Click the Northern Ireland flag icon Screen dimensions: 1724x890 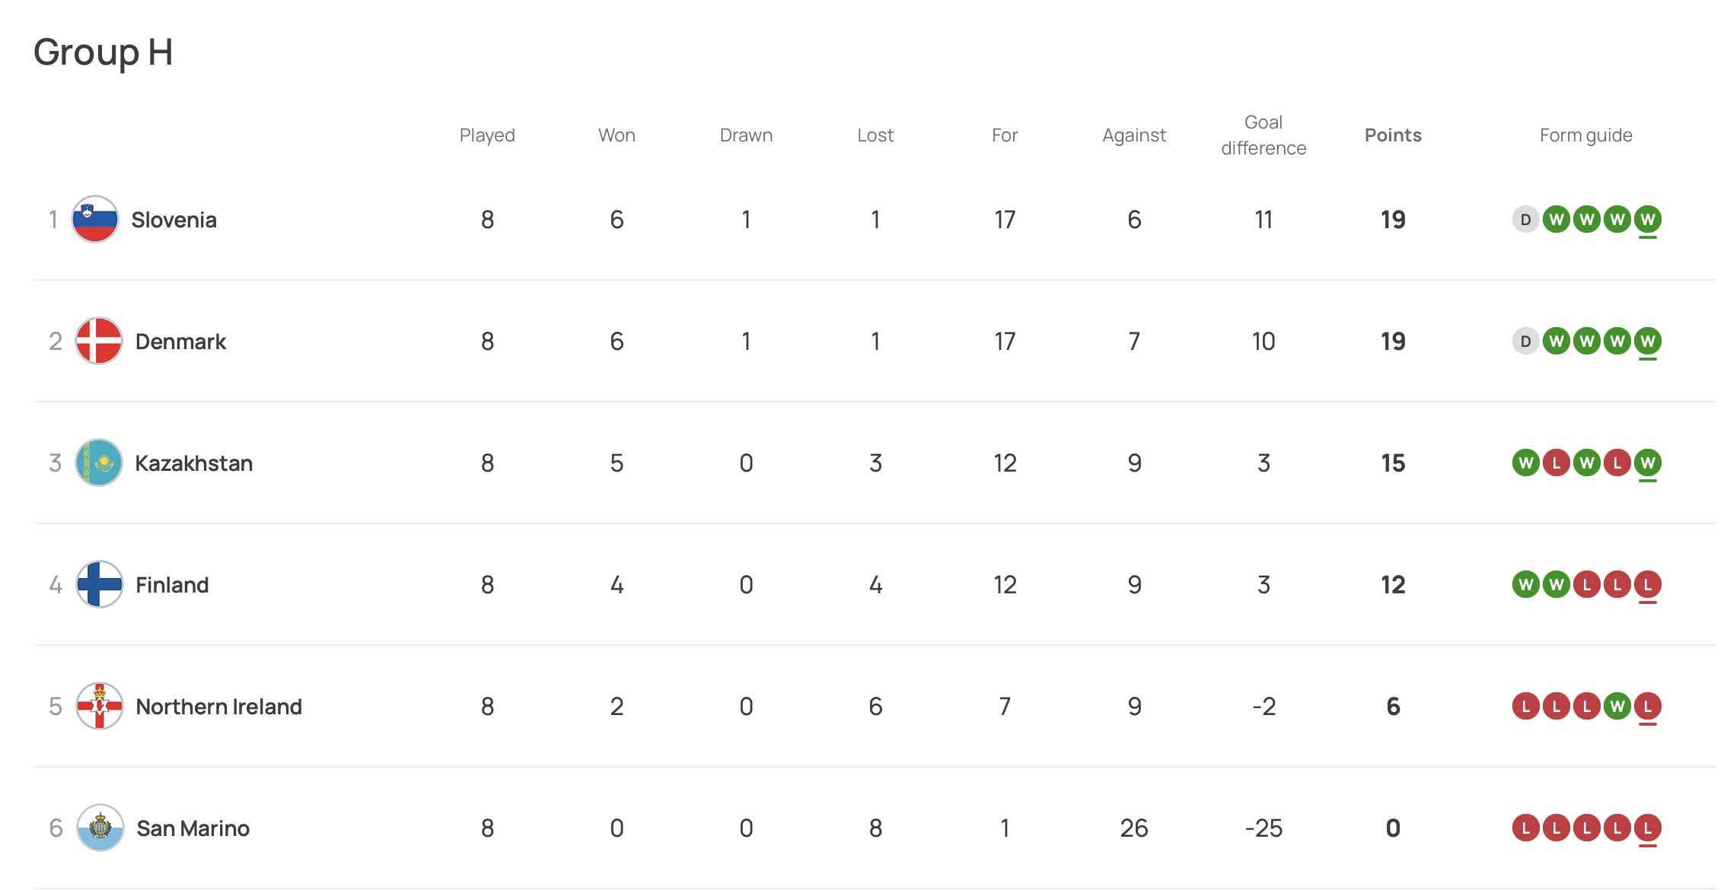click(x=100, y=706)
